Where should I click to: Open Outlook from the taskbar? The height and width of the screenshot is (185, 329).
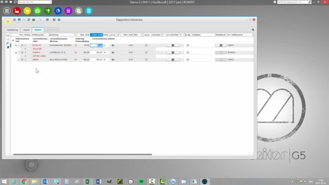pyautogui.click(x=46, y=181)
